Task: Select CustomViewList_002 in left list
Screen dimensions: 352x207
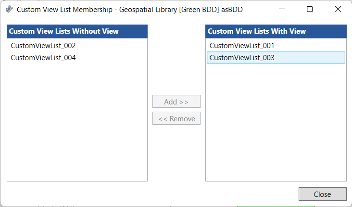Action: point(43,46)
